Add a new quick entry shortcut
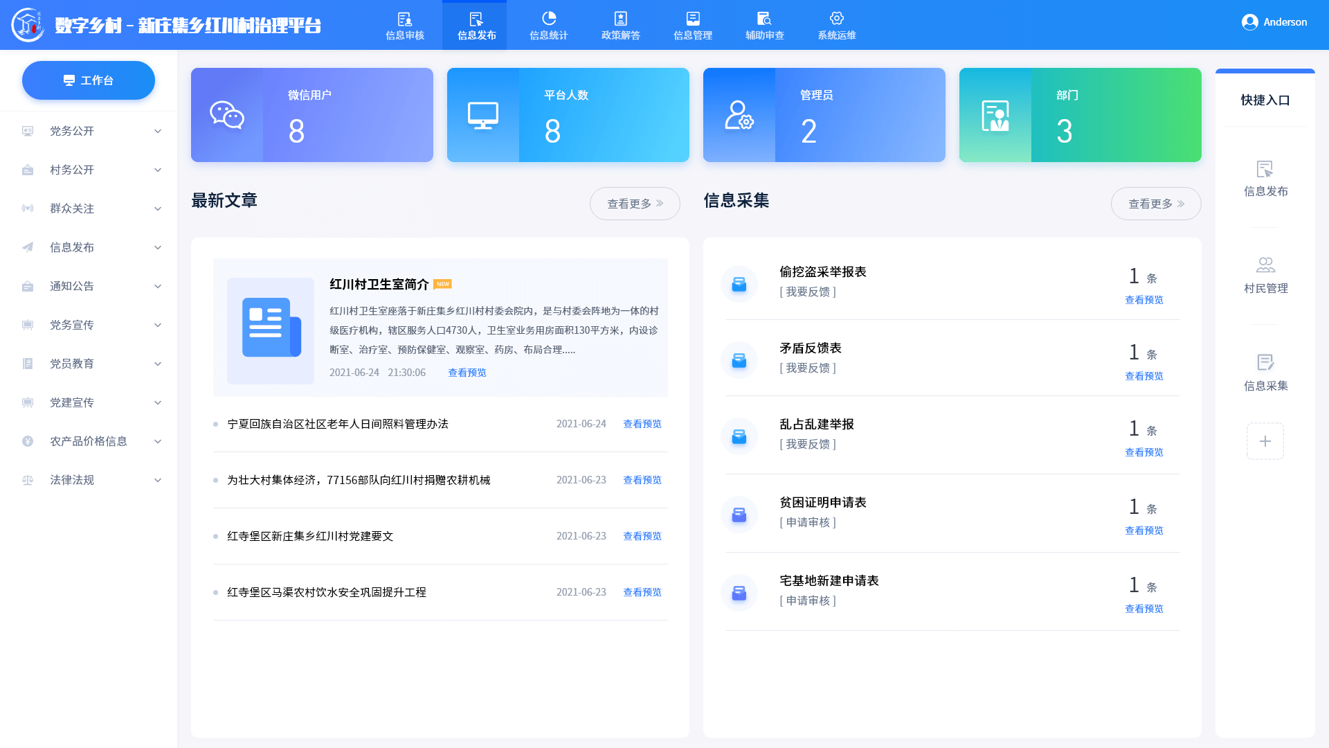This screenshot has width=1329, height=748. coord(1265,441)
